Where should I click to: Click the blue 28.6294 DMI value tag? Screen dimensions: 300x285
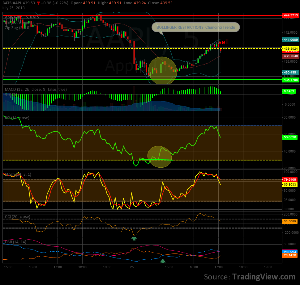pos(290,252)
